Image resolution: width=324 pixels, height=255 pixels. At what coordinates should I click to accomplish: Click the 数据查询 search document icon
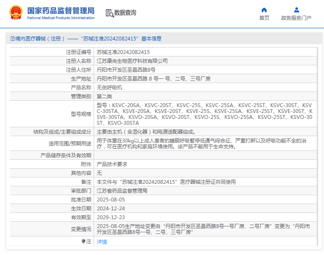click(x=110, y=13)
